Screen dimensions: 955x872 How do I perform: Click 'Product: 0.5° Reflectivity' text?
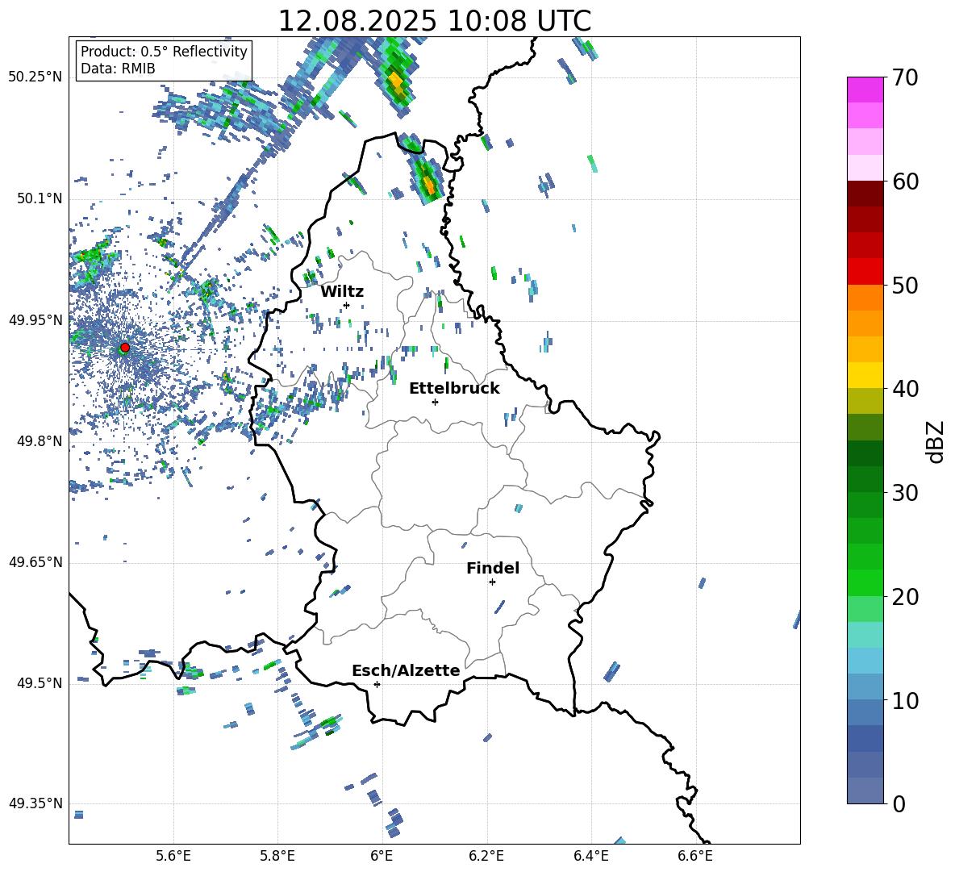coord(164,51)
